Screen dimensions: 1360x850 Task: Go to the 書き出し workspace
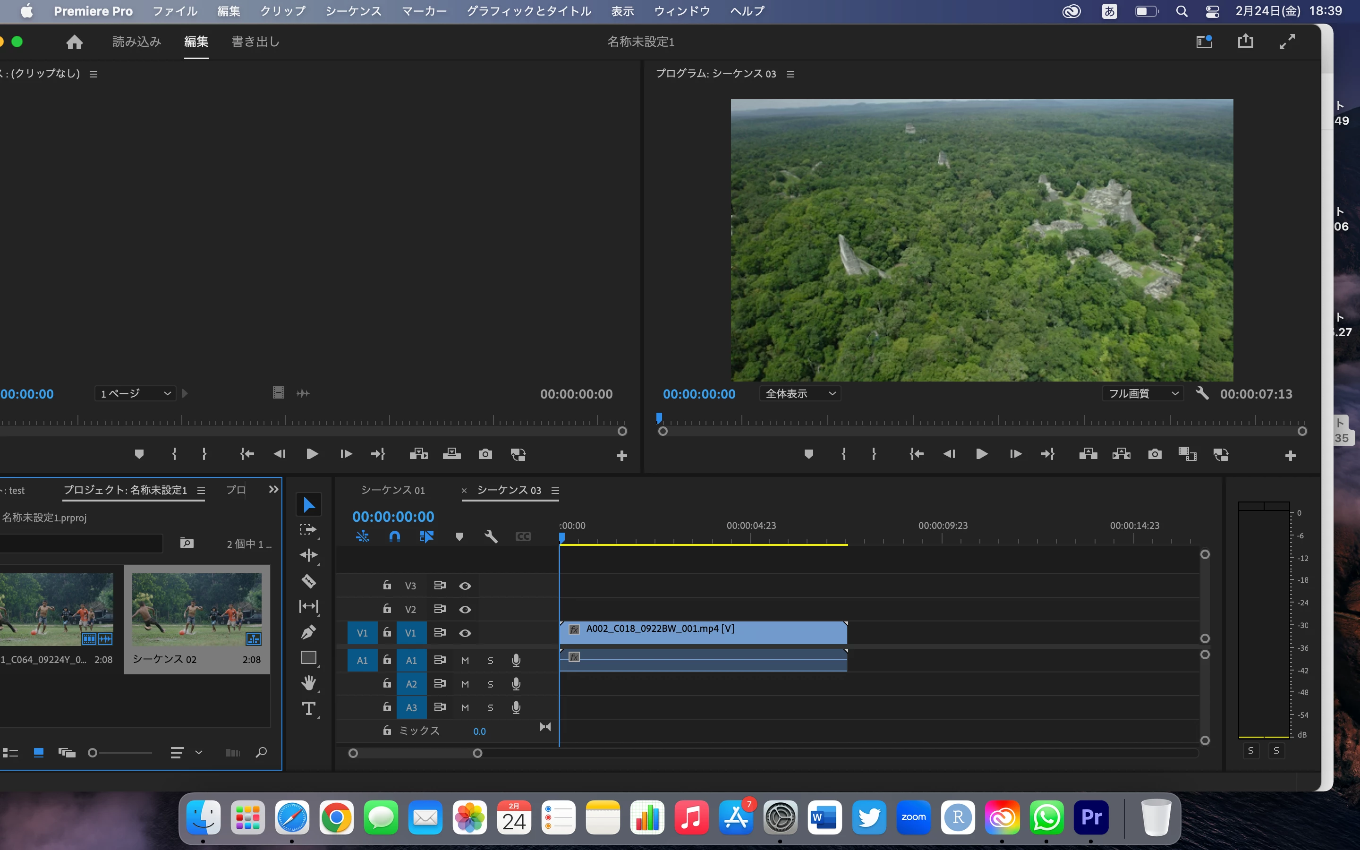(x=255, y=42)
